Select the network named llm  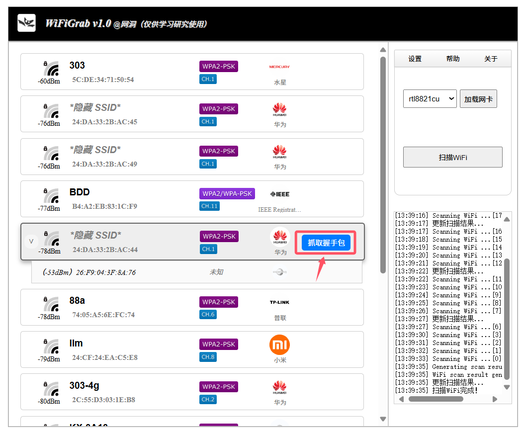(x=192, y=349)
